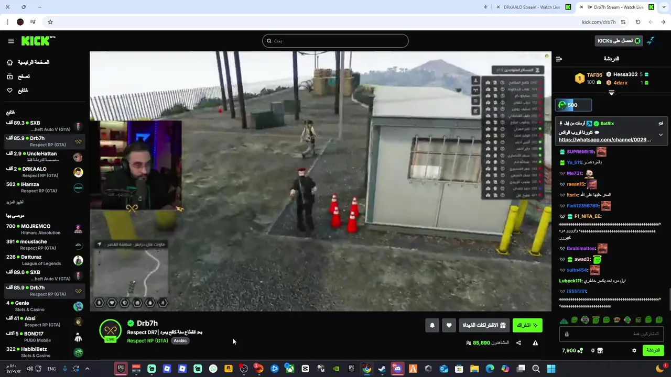The height and width of the screenshot is (377, 671).
Task: Open Absi recommended channel
Action: click(x=45, y=321)
